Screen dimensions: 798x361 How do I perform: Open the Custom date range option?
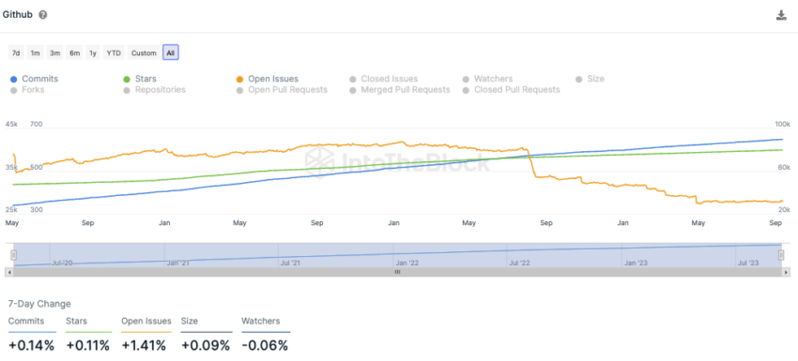144,53
